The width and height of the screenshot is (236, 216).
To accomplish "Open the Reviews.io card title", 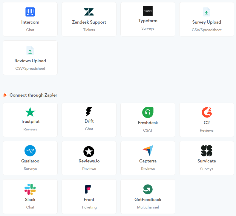I will 89,161.
